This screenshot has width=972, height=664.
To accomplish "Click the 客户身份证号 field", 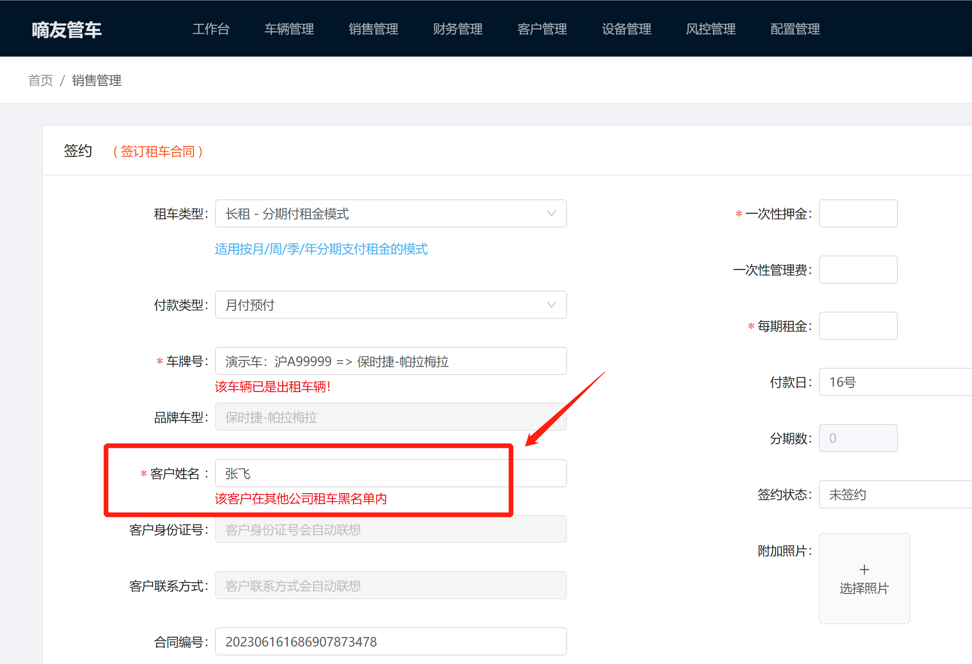I will (x=391, y=529).
